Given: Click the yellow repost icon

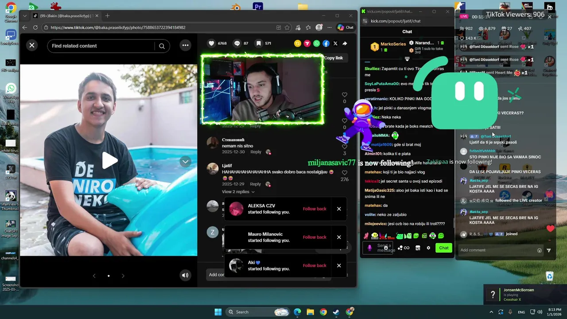Looking at the screenshot, I should 298,43.
